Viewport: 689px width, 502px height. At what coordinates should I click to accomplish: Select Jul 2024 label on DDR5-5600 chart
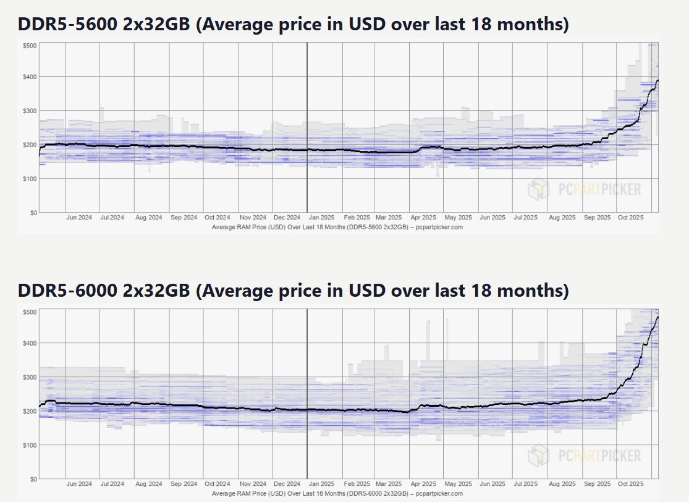(112, 218)
